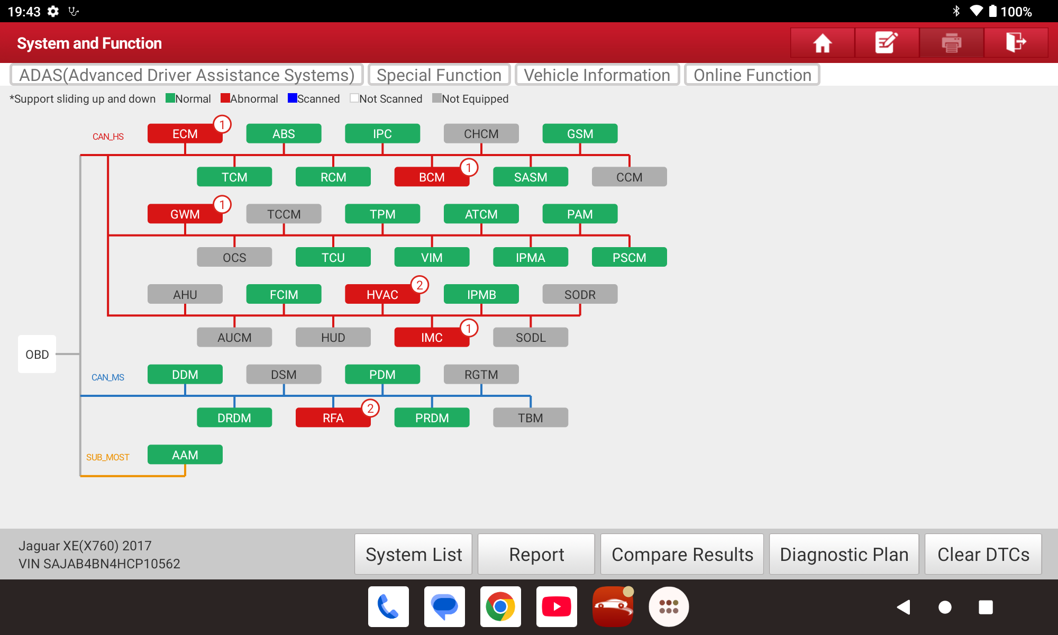Open the edit note icon

[x=887, y=43]
